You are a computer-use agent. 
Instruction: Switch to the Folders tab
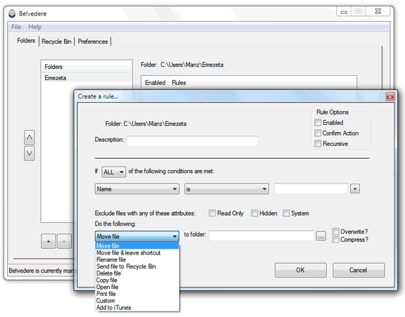(x=26, y=41)
